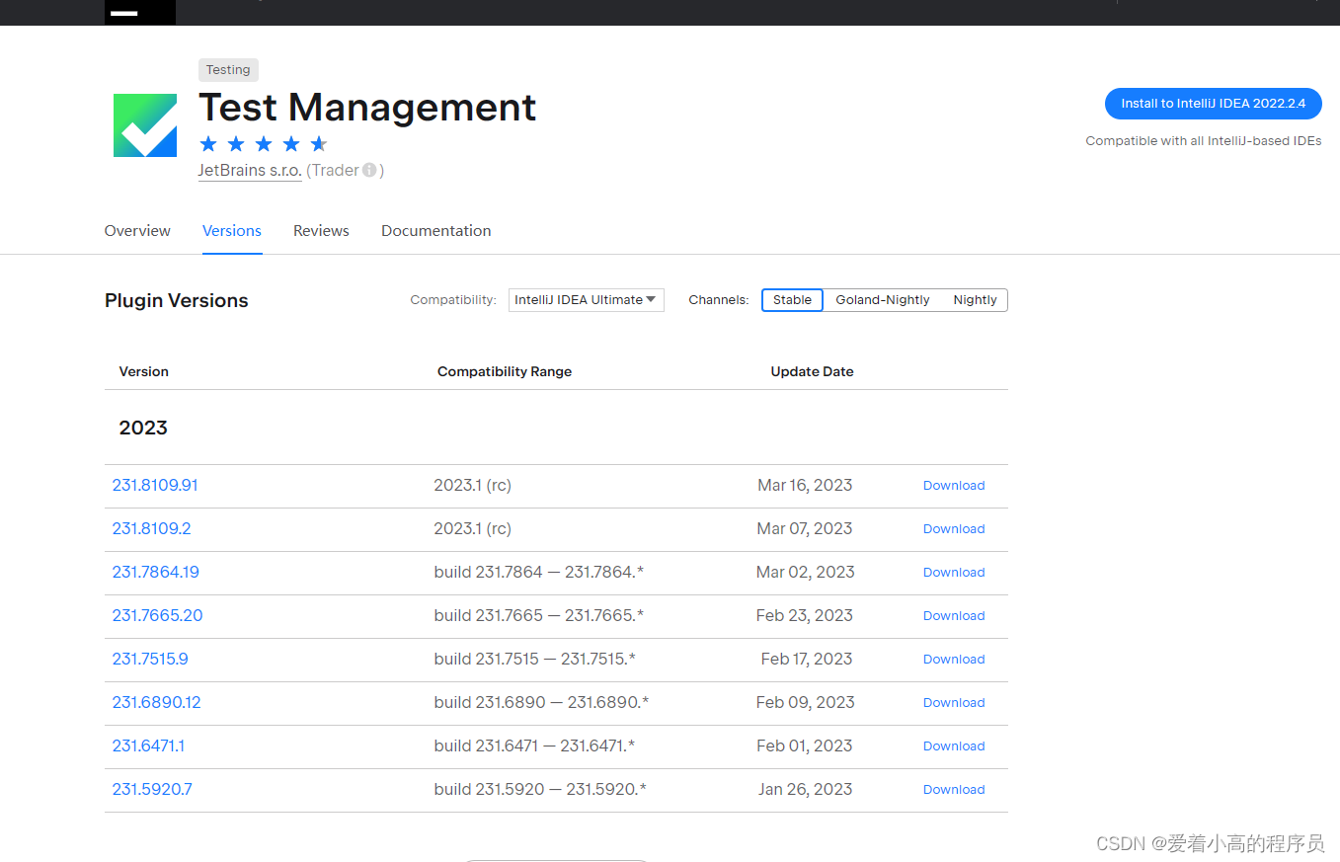Image resolution: width=1340 pixels, height=862 pixels.
Task: Click the Feb 23, 2023 date cell
Action: point(805,616)
